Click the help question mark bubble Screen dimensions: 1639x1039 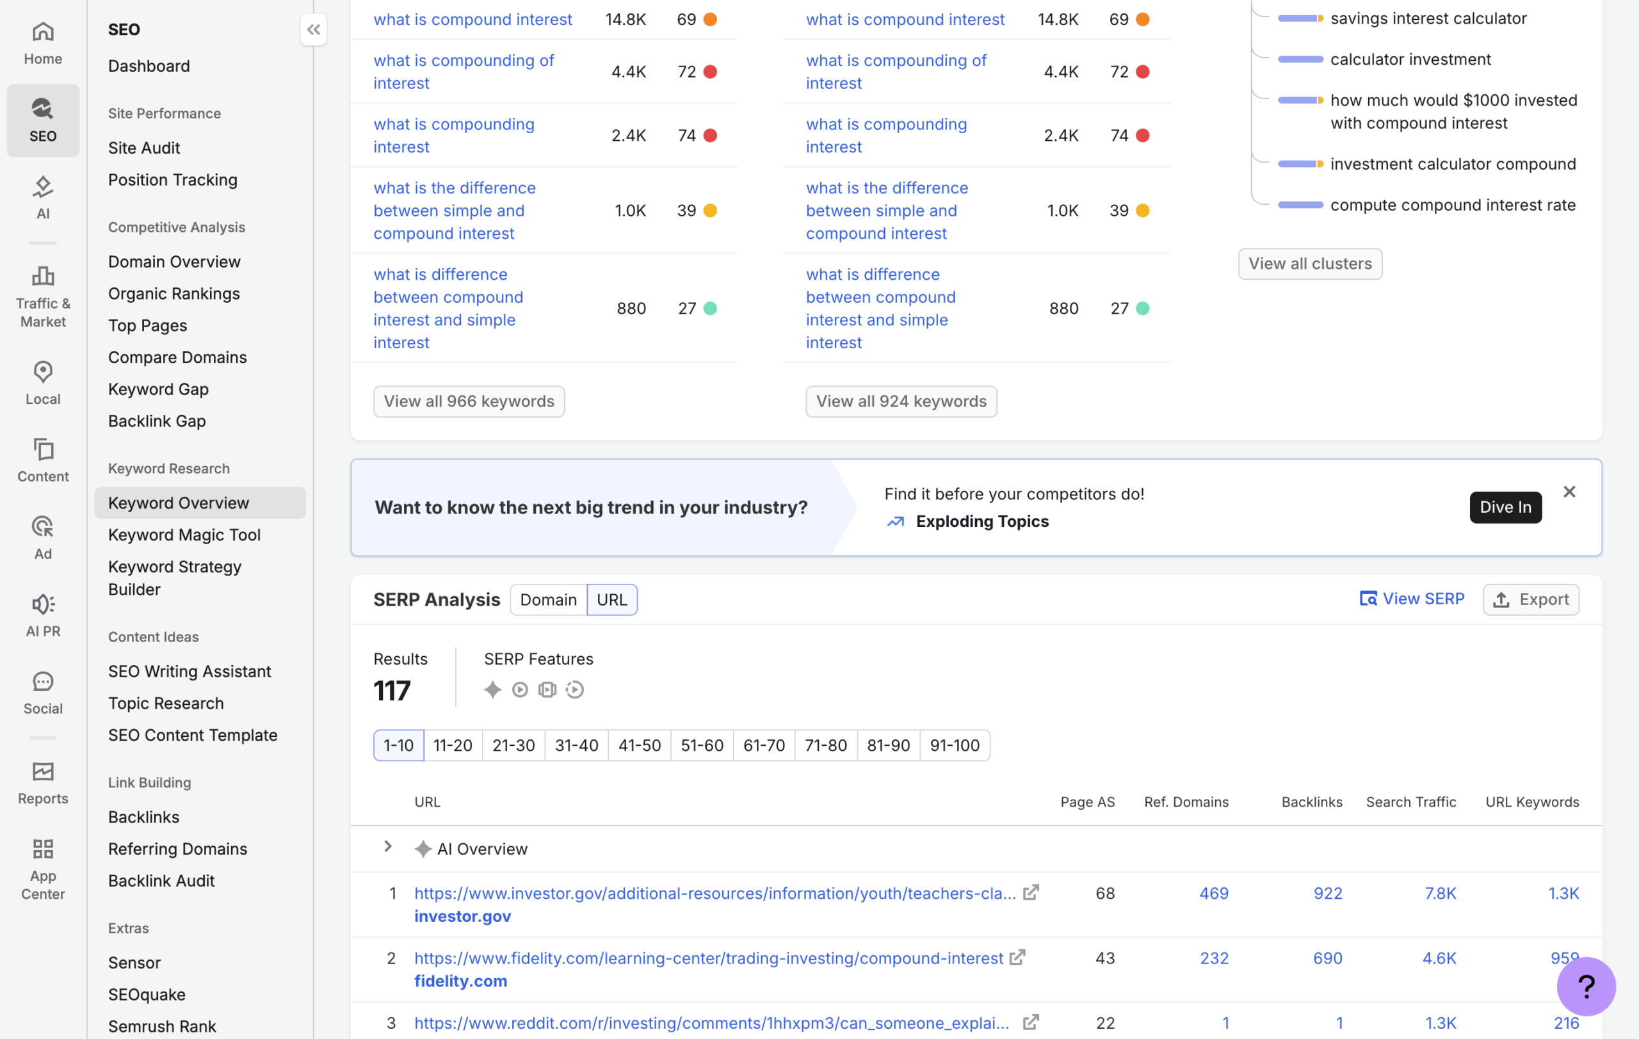[1586, 986]
